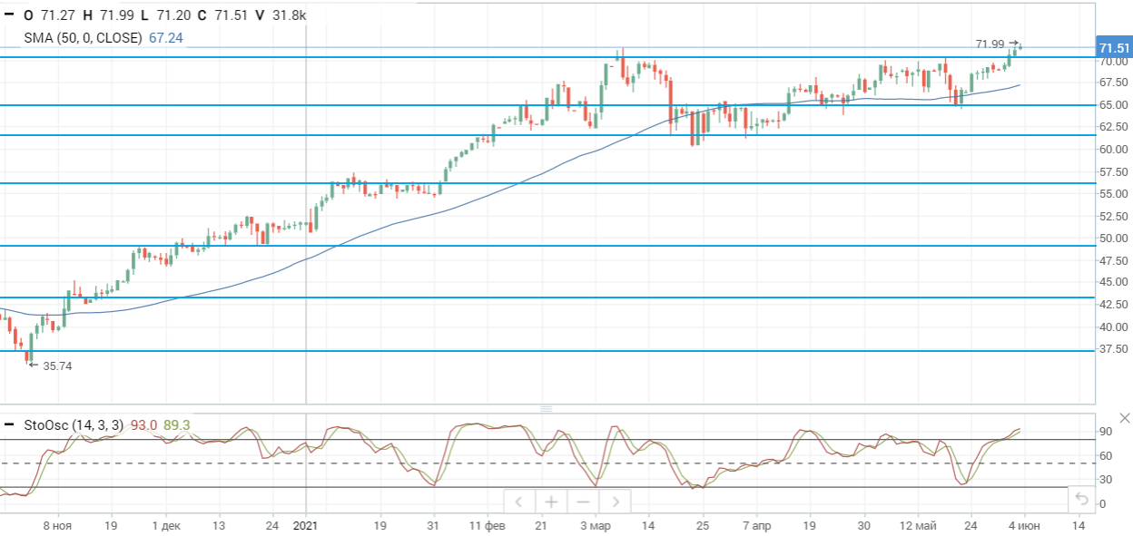Viewport: 1133px width, 536px height.
Task: Reset chart view with the undo arrow
Action: click(x=1080, y=498)
